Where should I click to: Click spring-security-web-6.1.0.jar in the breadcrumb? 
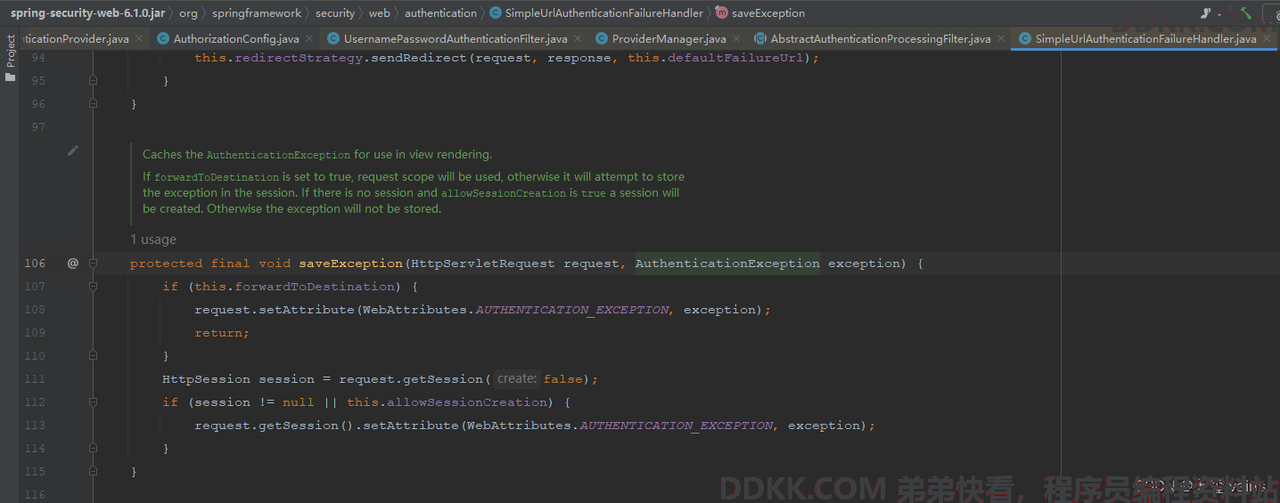(x=87, y=13)
